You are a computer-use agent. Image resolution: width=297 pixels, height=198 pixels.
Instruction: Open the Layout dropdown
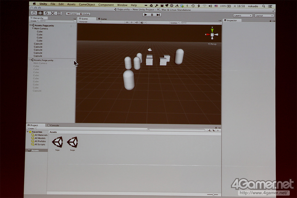pos(264,16)
